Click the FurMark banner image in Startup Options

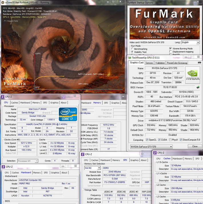(x=164, y=24)
